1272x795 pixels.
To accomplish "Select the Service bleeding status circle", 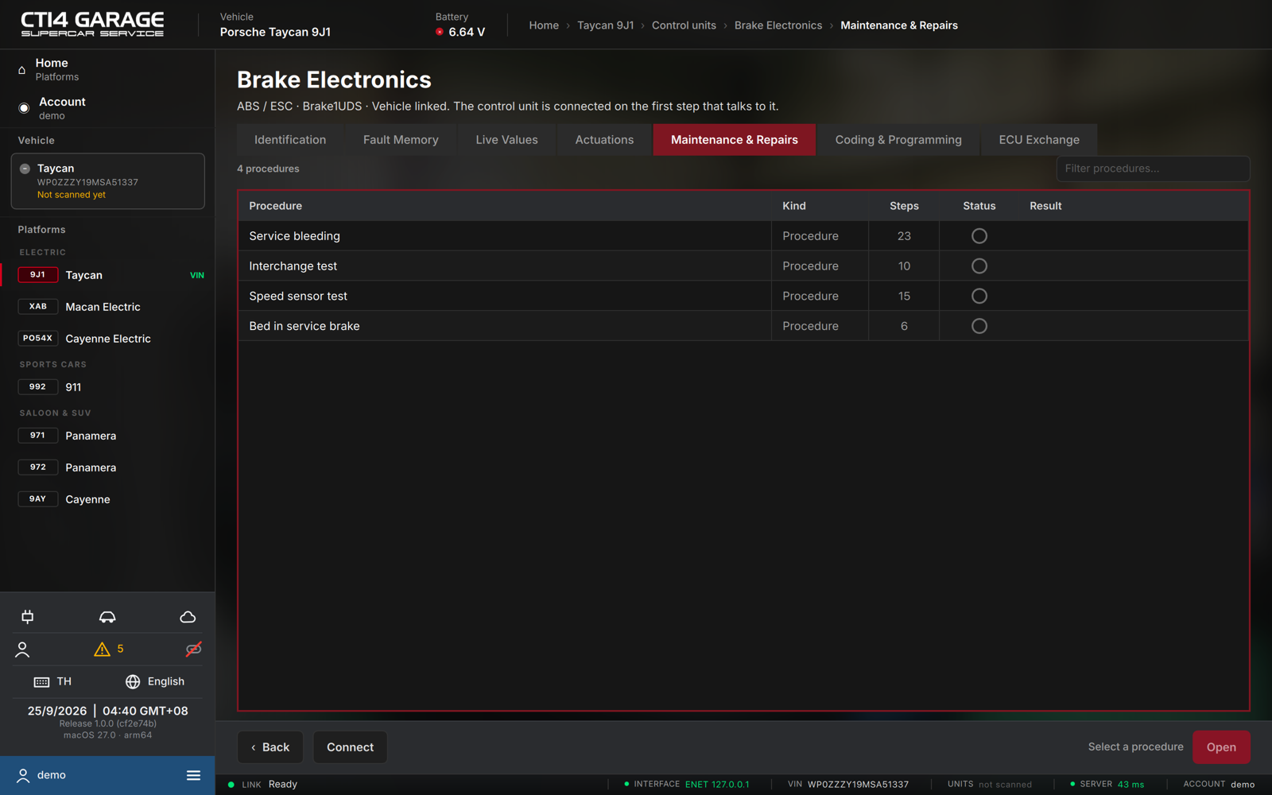I will click(979, 236).
